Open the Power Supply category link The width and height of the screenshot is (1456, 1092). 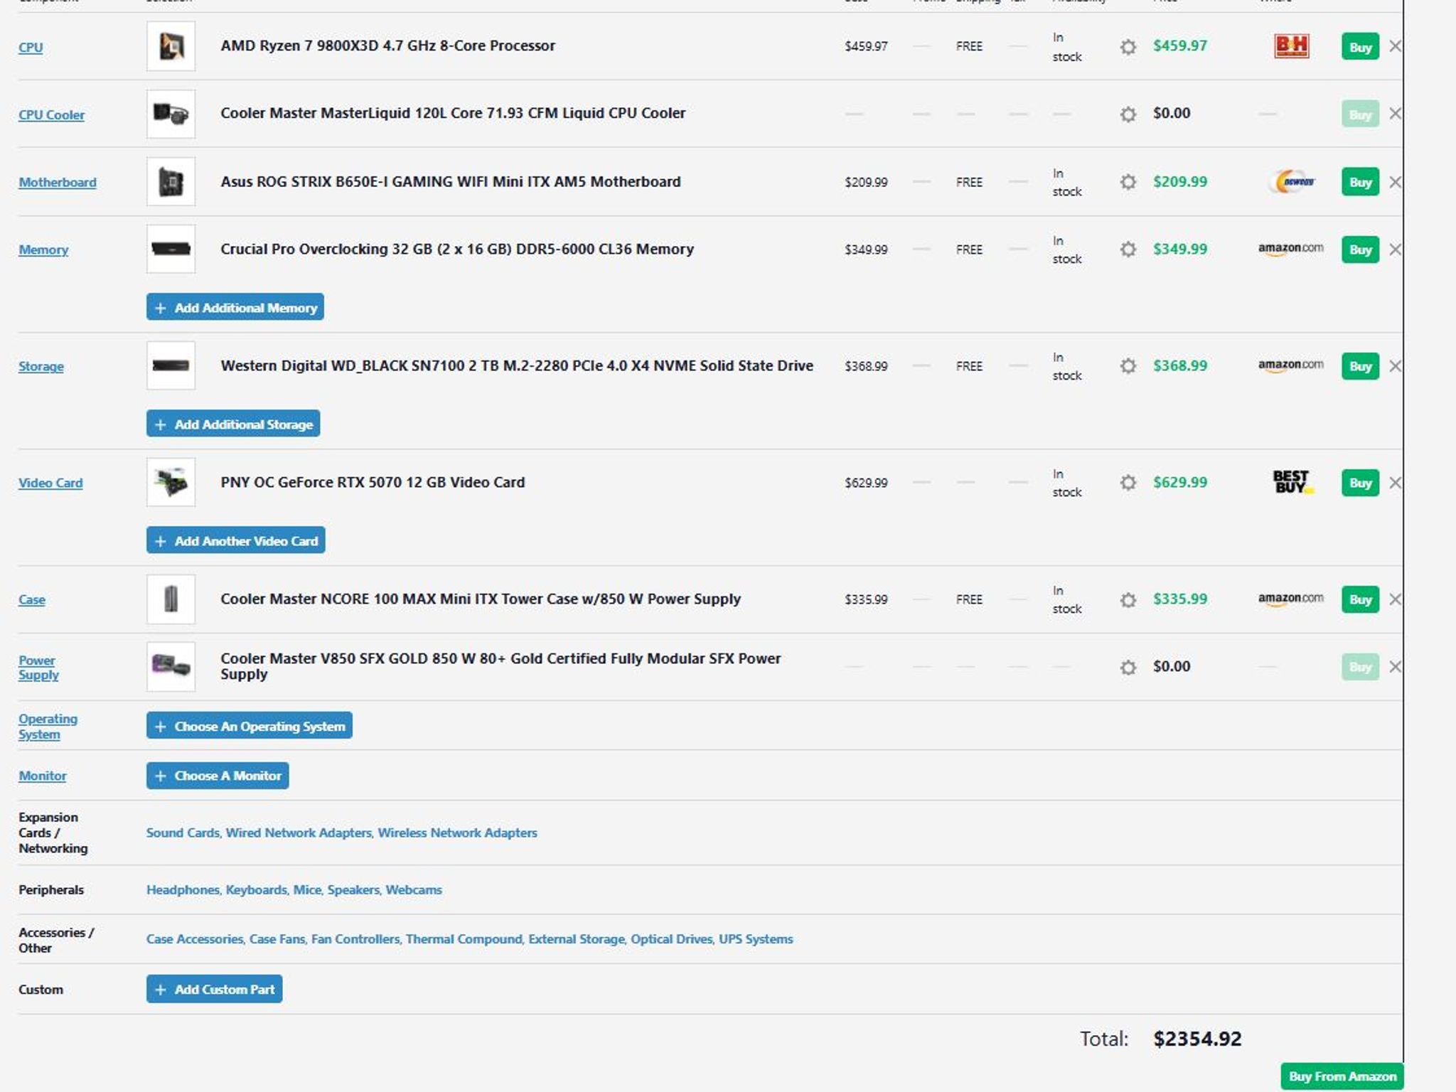(38, 668)
